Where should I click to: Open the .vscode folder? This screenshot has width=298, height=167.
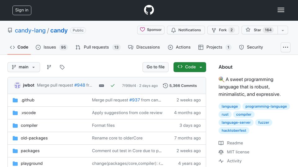pos(28,113)
